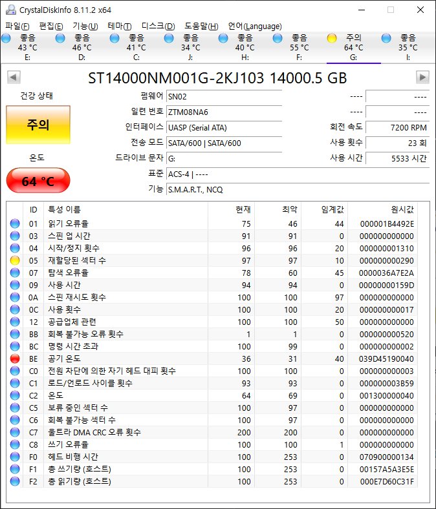Click the blue status icon for ID C6
Image resolution: width=436 pixels, height=509 pixels.
[15, 420]
